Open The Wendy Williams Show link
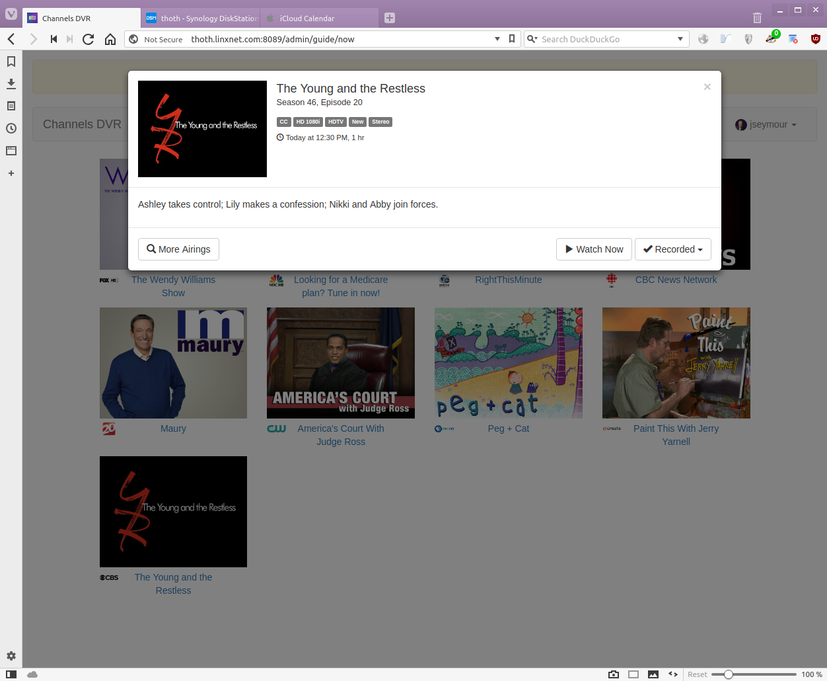 coord(173,286)
